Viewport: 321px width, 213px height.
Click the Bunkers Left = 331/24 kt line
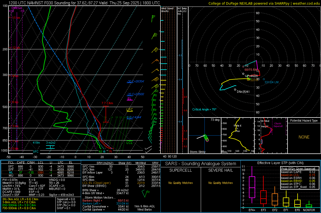(106, 203)
